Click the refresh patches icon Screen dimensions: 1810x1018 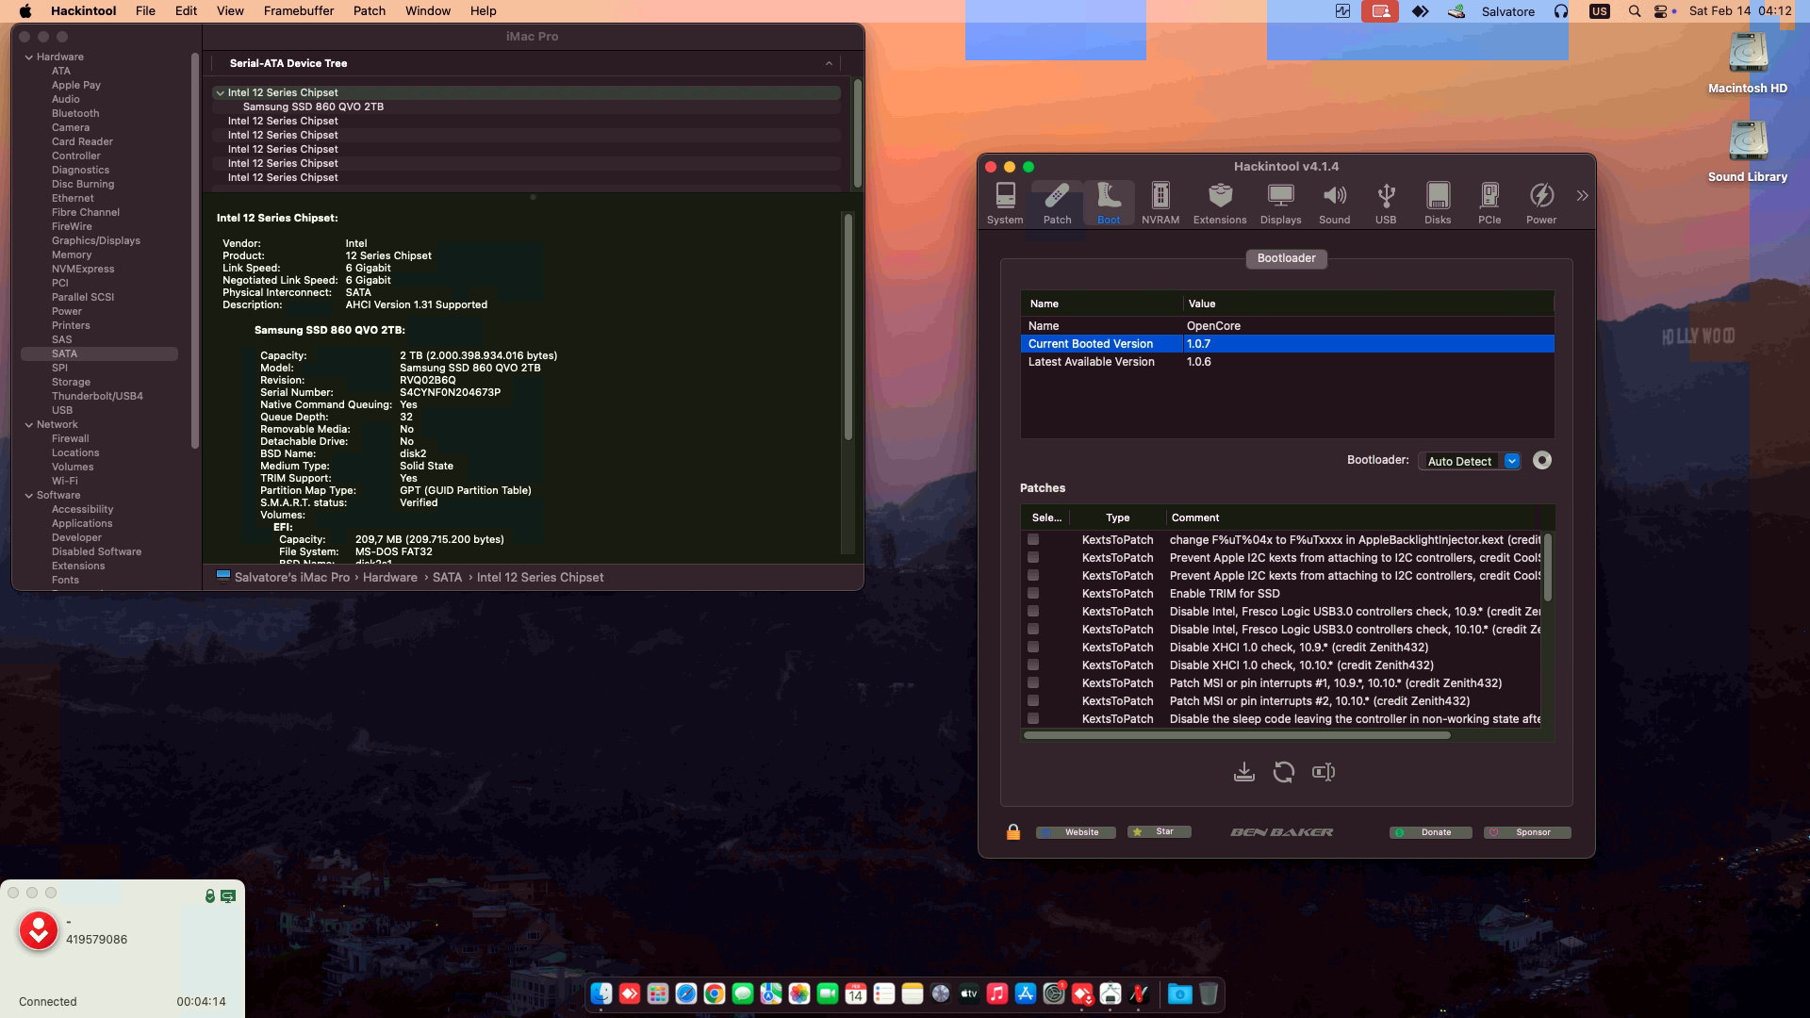click(1283, 772)
